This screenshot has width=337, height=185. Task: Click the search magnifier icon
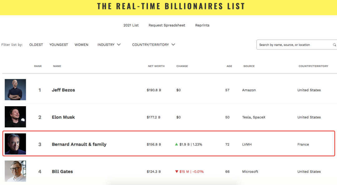(334, 45)
